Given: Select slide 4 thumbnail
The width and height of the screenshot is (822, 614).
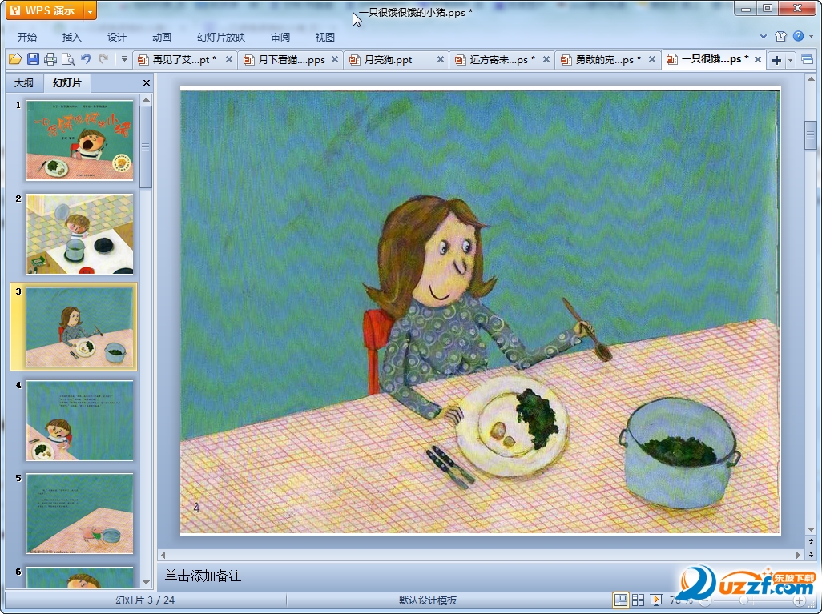Looking at the screenshot, I should click(79, 421).
